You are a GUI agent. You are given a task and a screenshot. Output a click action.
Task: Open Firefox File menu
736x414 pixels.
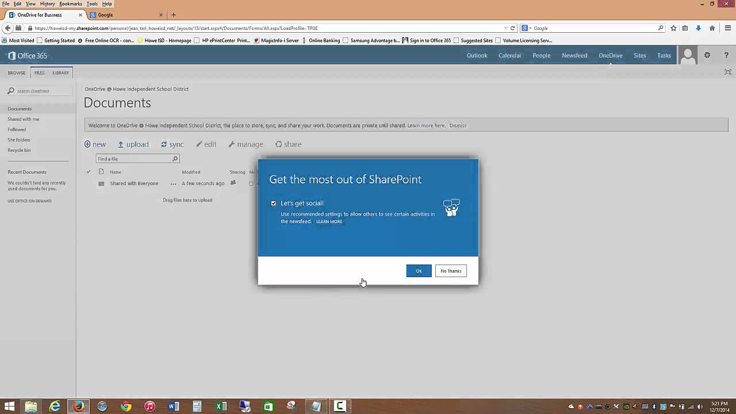(6, 3)
